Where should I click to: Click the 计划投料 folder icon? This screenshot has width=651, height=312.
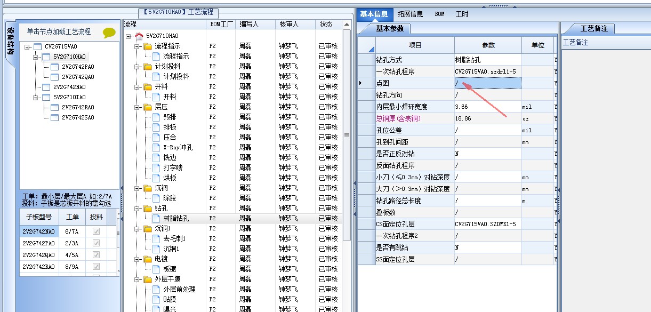pos(148,66)
